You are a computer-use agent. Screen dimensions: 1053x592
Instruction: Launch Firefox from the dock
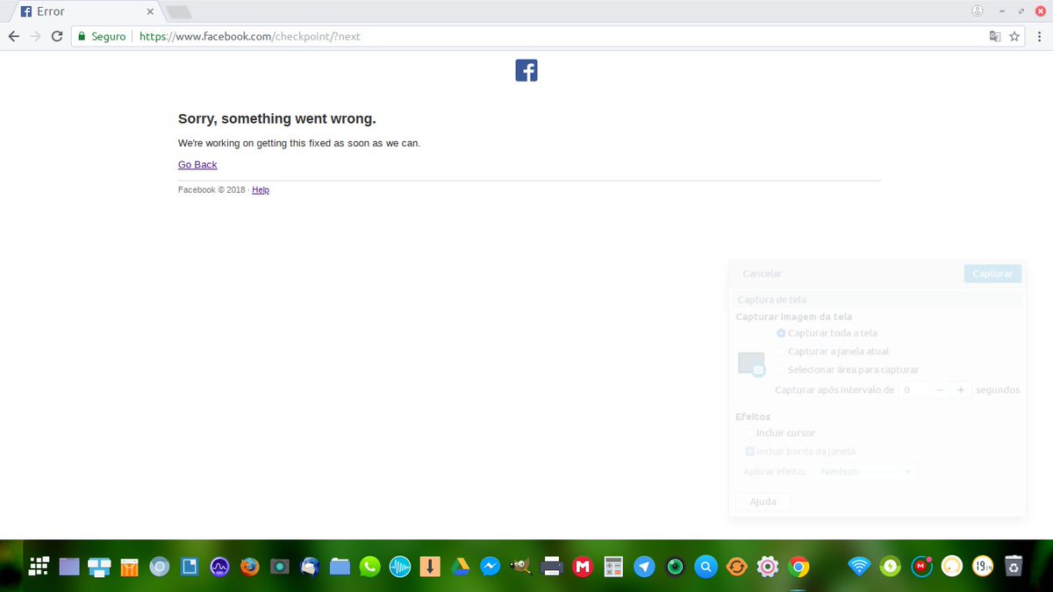250,567
